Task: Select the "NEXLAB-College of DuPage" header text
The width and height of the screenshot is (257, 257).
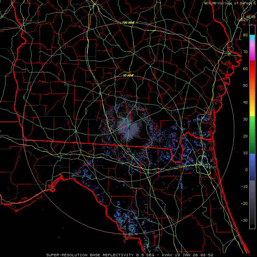Action: point(228,3)
